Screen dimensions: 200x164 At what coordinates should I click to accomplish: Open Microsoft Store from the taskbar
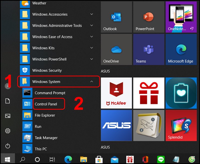(x=99, y=159)
